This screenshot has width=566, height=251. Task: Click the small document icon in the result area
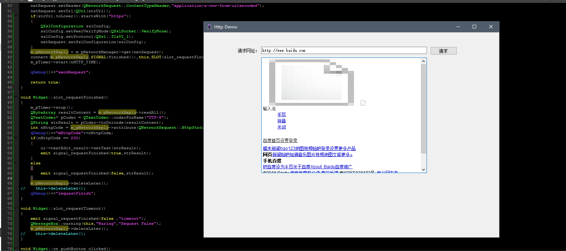363,103
